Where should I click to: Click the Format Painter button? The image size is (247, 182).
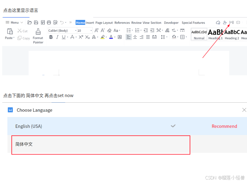pos(38,36)
